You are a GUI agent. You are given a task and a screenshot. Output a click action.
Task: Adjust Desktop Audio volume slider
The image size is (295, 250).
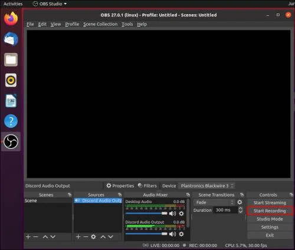coord(146,214)
